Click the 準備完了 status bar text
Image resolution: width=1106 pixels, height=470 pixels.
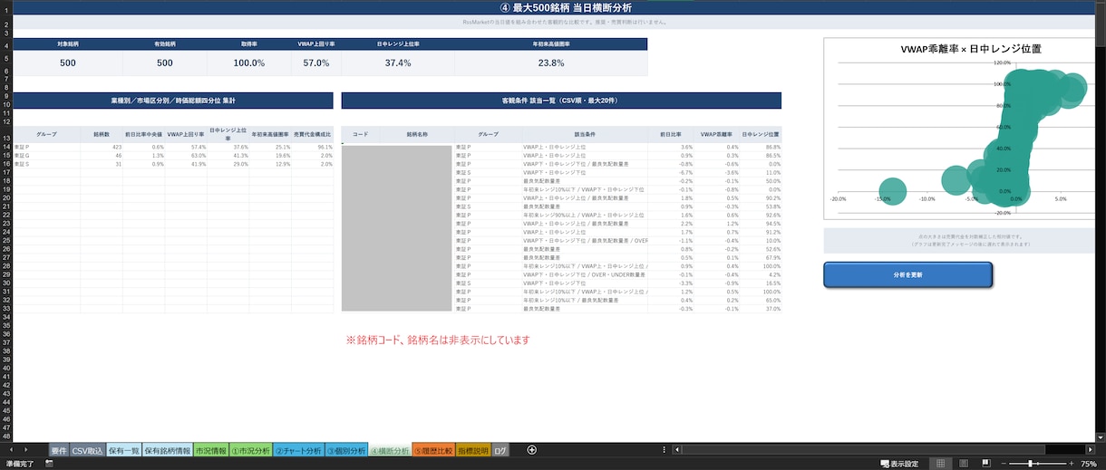(22, 464)
